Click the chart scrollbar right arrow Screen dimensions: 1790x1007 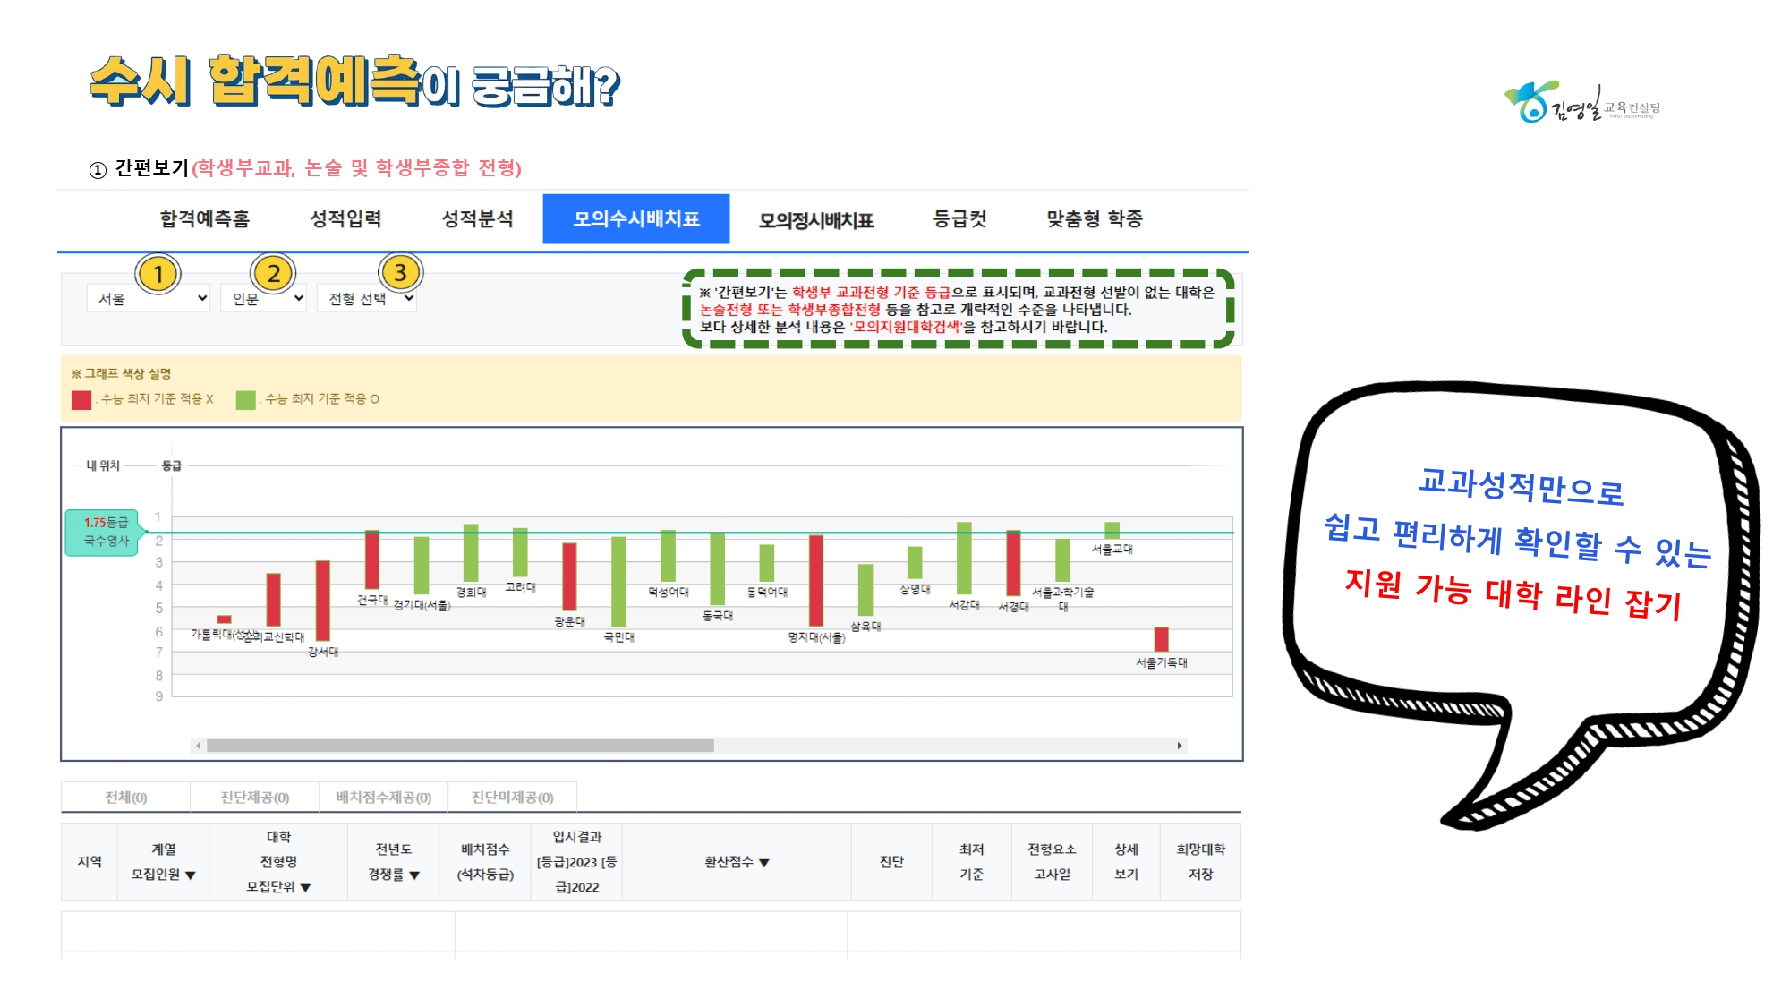click(x=1179, y=746)
